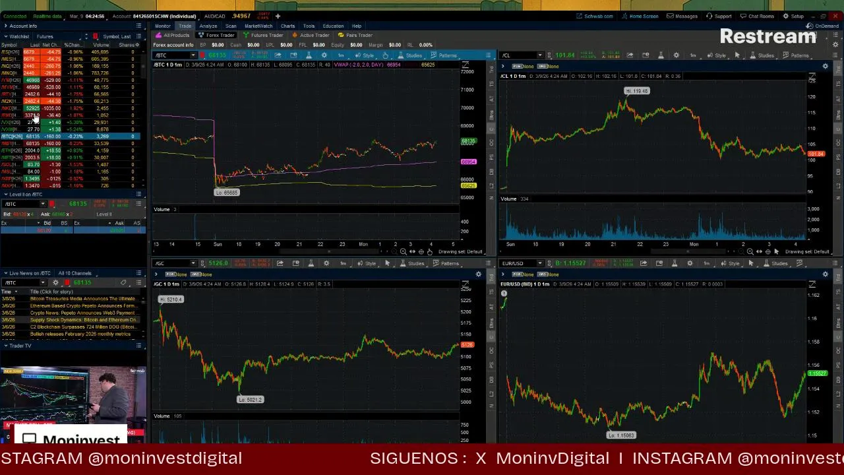Select pointer drawing tool in /GC chart
844x475 pixels.
click(x=387, y=263)
